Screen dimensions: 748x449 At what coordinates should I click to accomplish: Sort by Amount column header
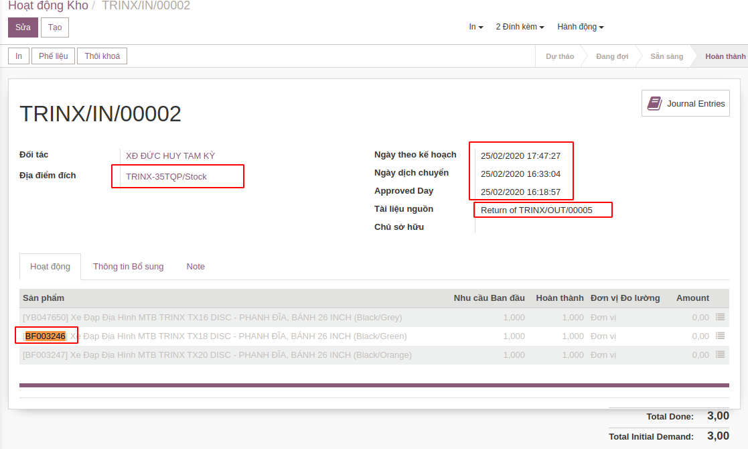692,298
